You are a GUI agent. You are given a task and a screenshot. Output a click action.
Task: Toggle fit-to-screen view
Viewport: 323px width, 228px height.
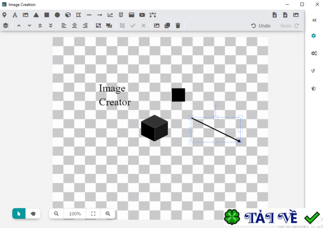pos(93,213)
